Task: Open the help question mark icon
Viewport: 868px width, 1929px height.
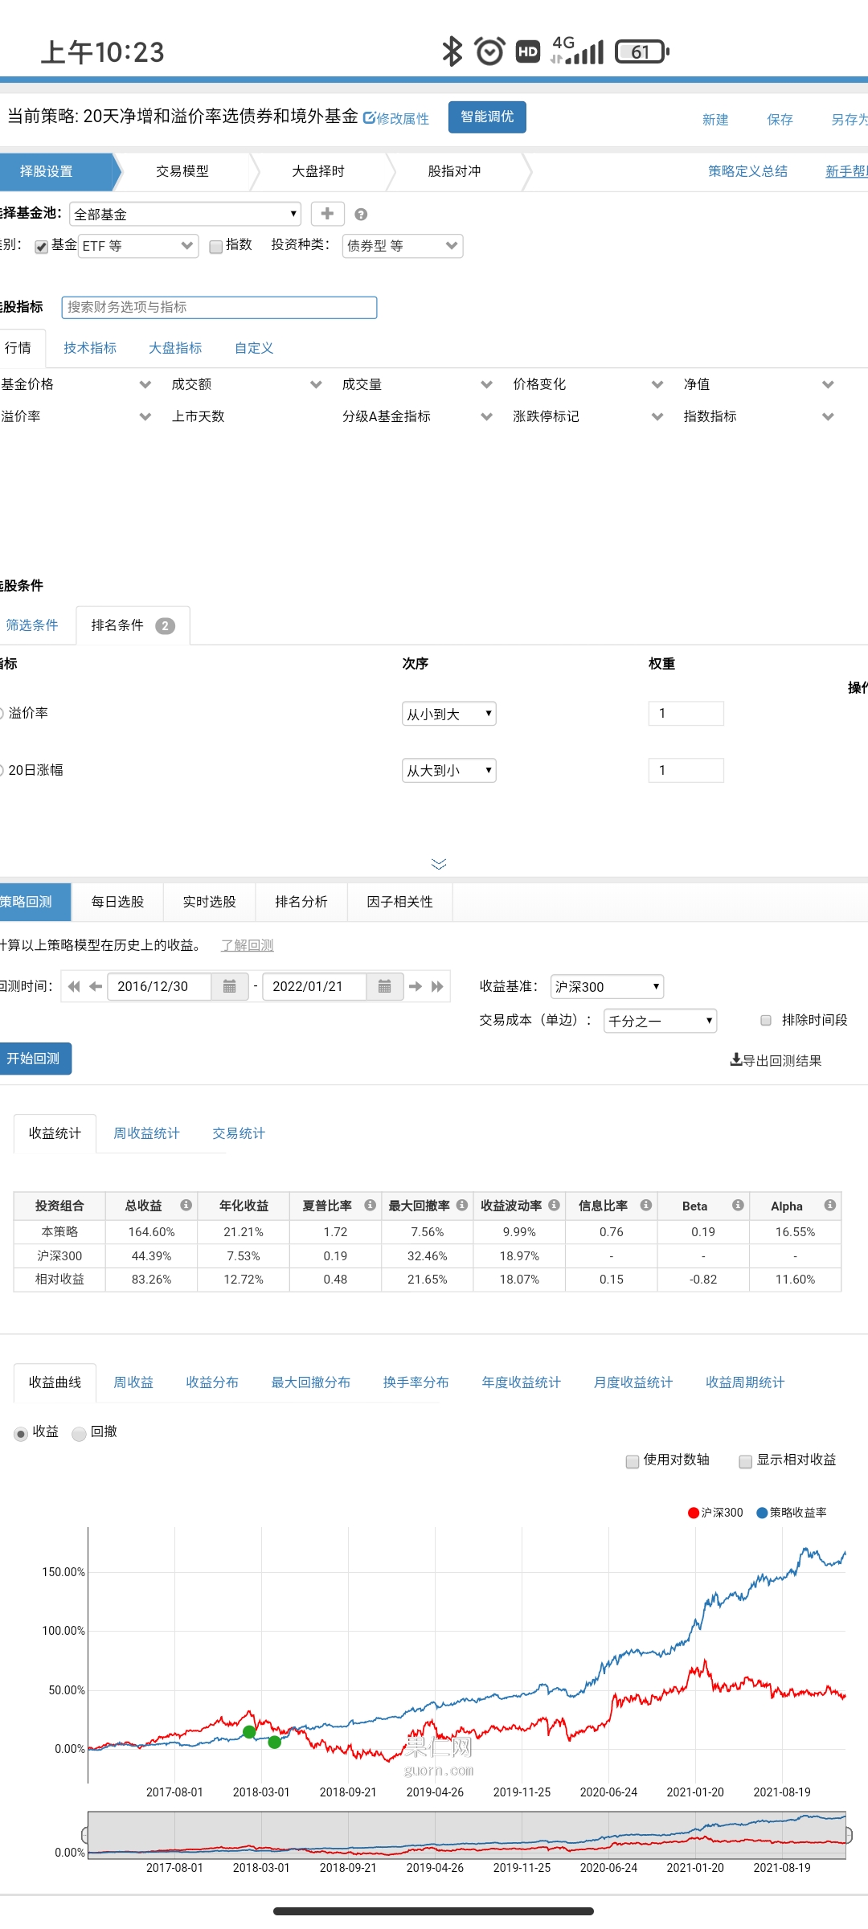Action: pyautogui.click(x=361, y=215)
